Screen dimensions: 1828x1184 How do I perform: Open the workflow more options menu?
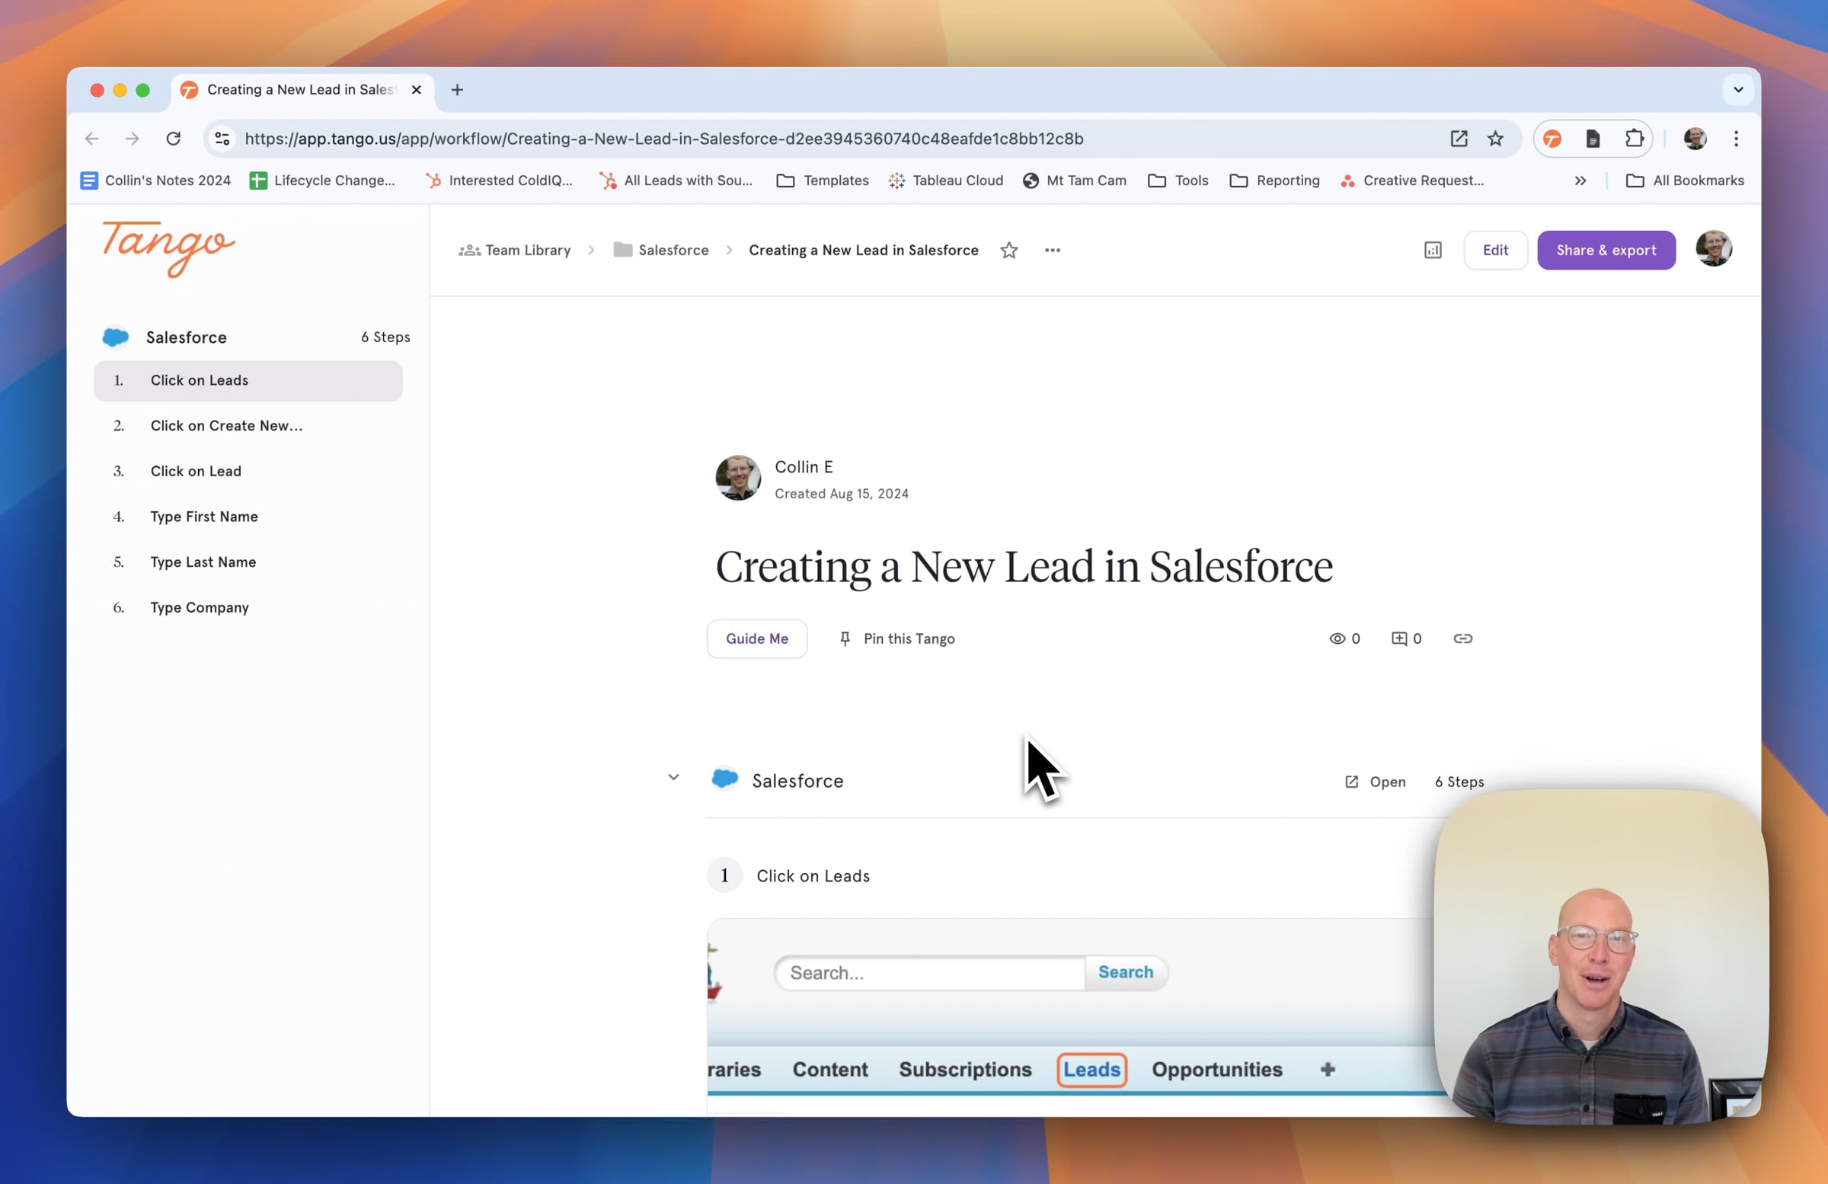click(x=1053, y=251)
